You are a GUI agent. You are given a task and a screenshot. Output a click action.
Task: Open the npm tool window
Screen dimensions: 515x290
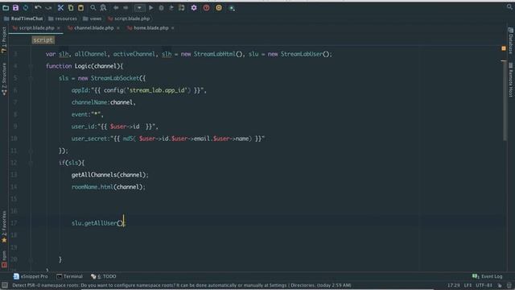pos(4,259)
